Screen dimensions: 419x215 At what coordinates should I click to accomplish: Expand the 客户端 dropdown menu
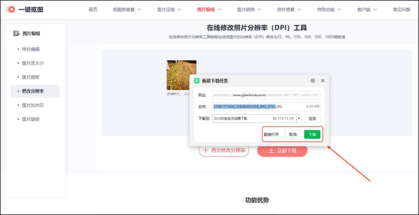pyautogui.click(x=367, y=9)
